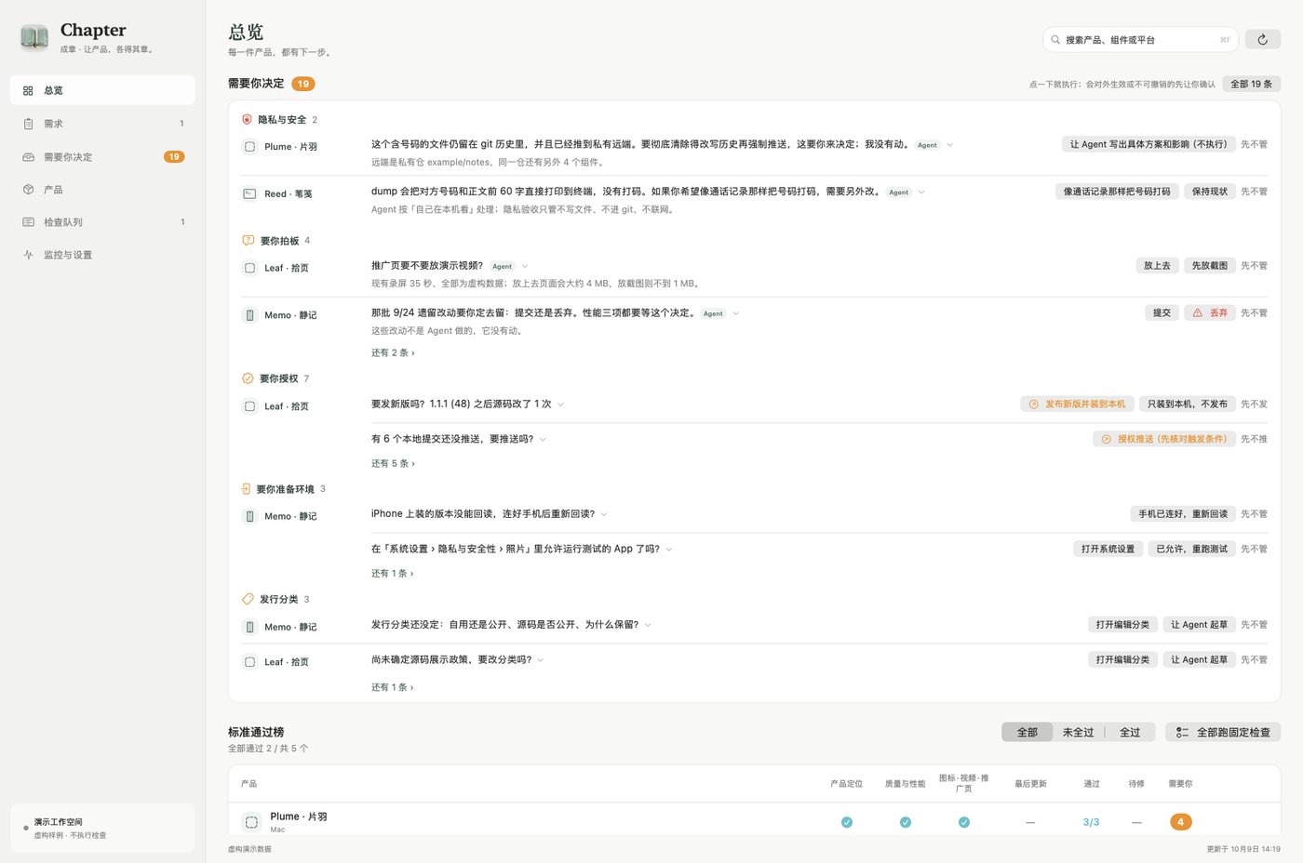
Task: Click the 检查队列 sidebar icon
Action: coord(28,222)
